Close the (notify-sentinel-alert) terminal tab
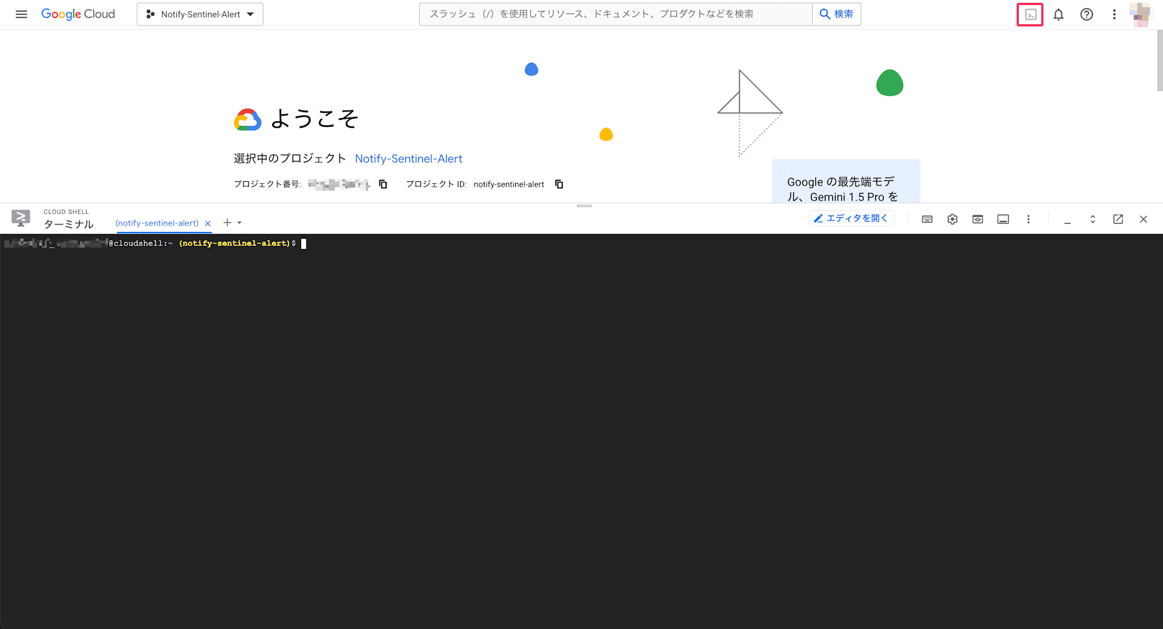The height and width of the screenshot is (629, 1163). click(208, 223)
